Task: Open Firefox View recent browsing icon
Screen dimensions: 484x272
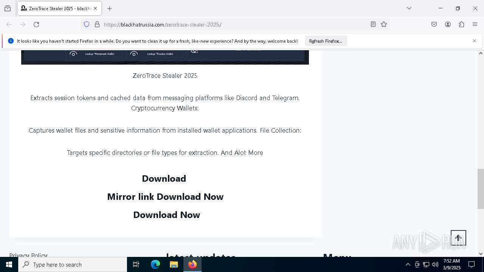Action: pyautogui.click(x=8, y=8)
